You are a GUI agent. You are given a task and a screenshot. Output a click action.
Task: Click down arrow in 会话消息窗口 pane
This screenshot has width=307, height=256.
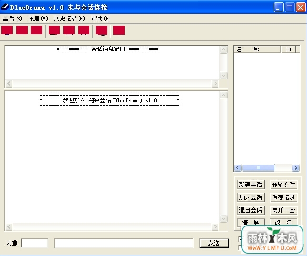[223, 75]
